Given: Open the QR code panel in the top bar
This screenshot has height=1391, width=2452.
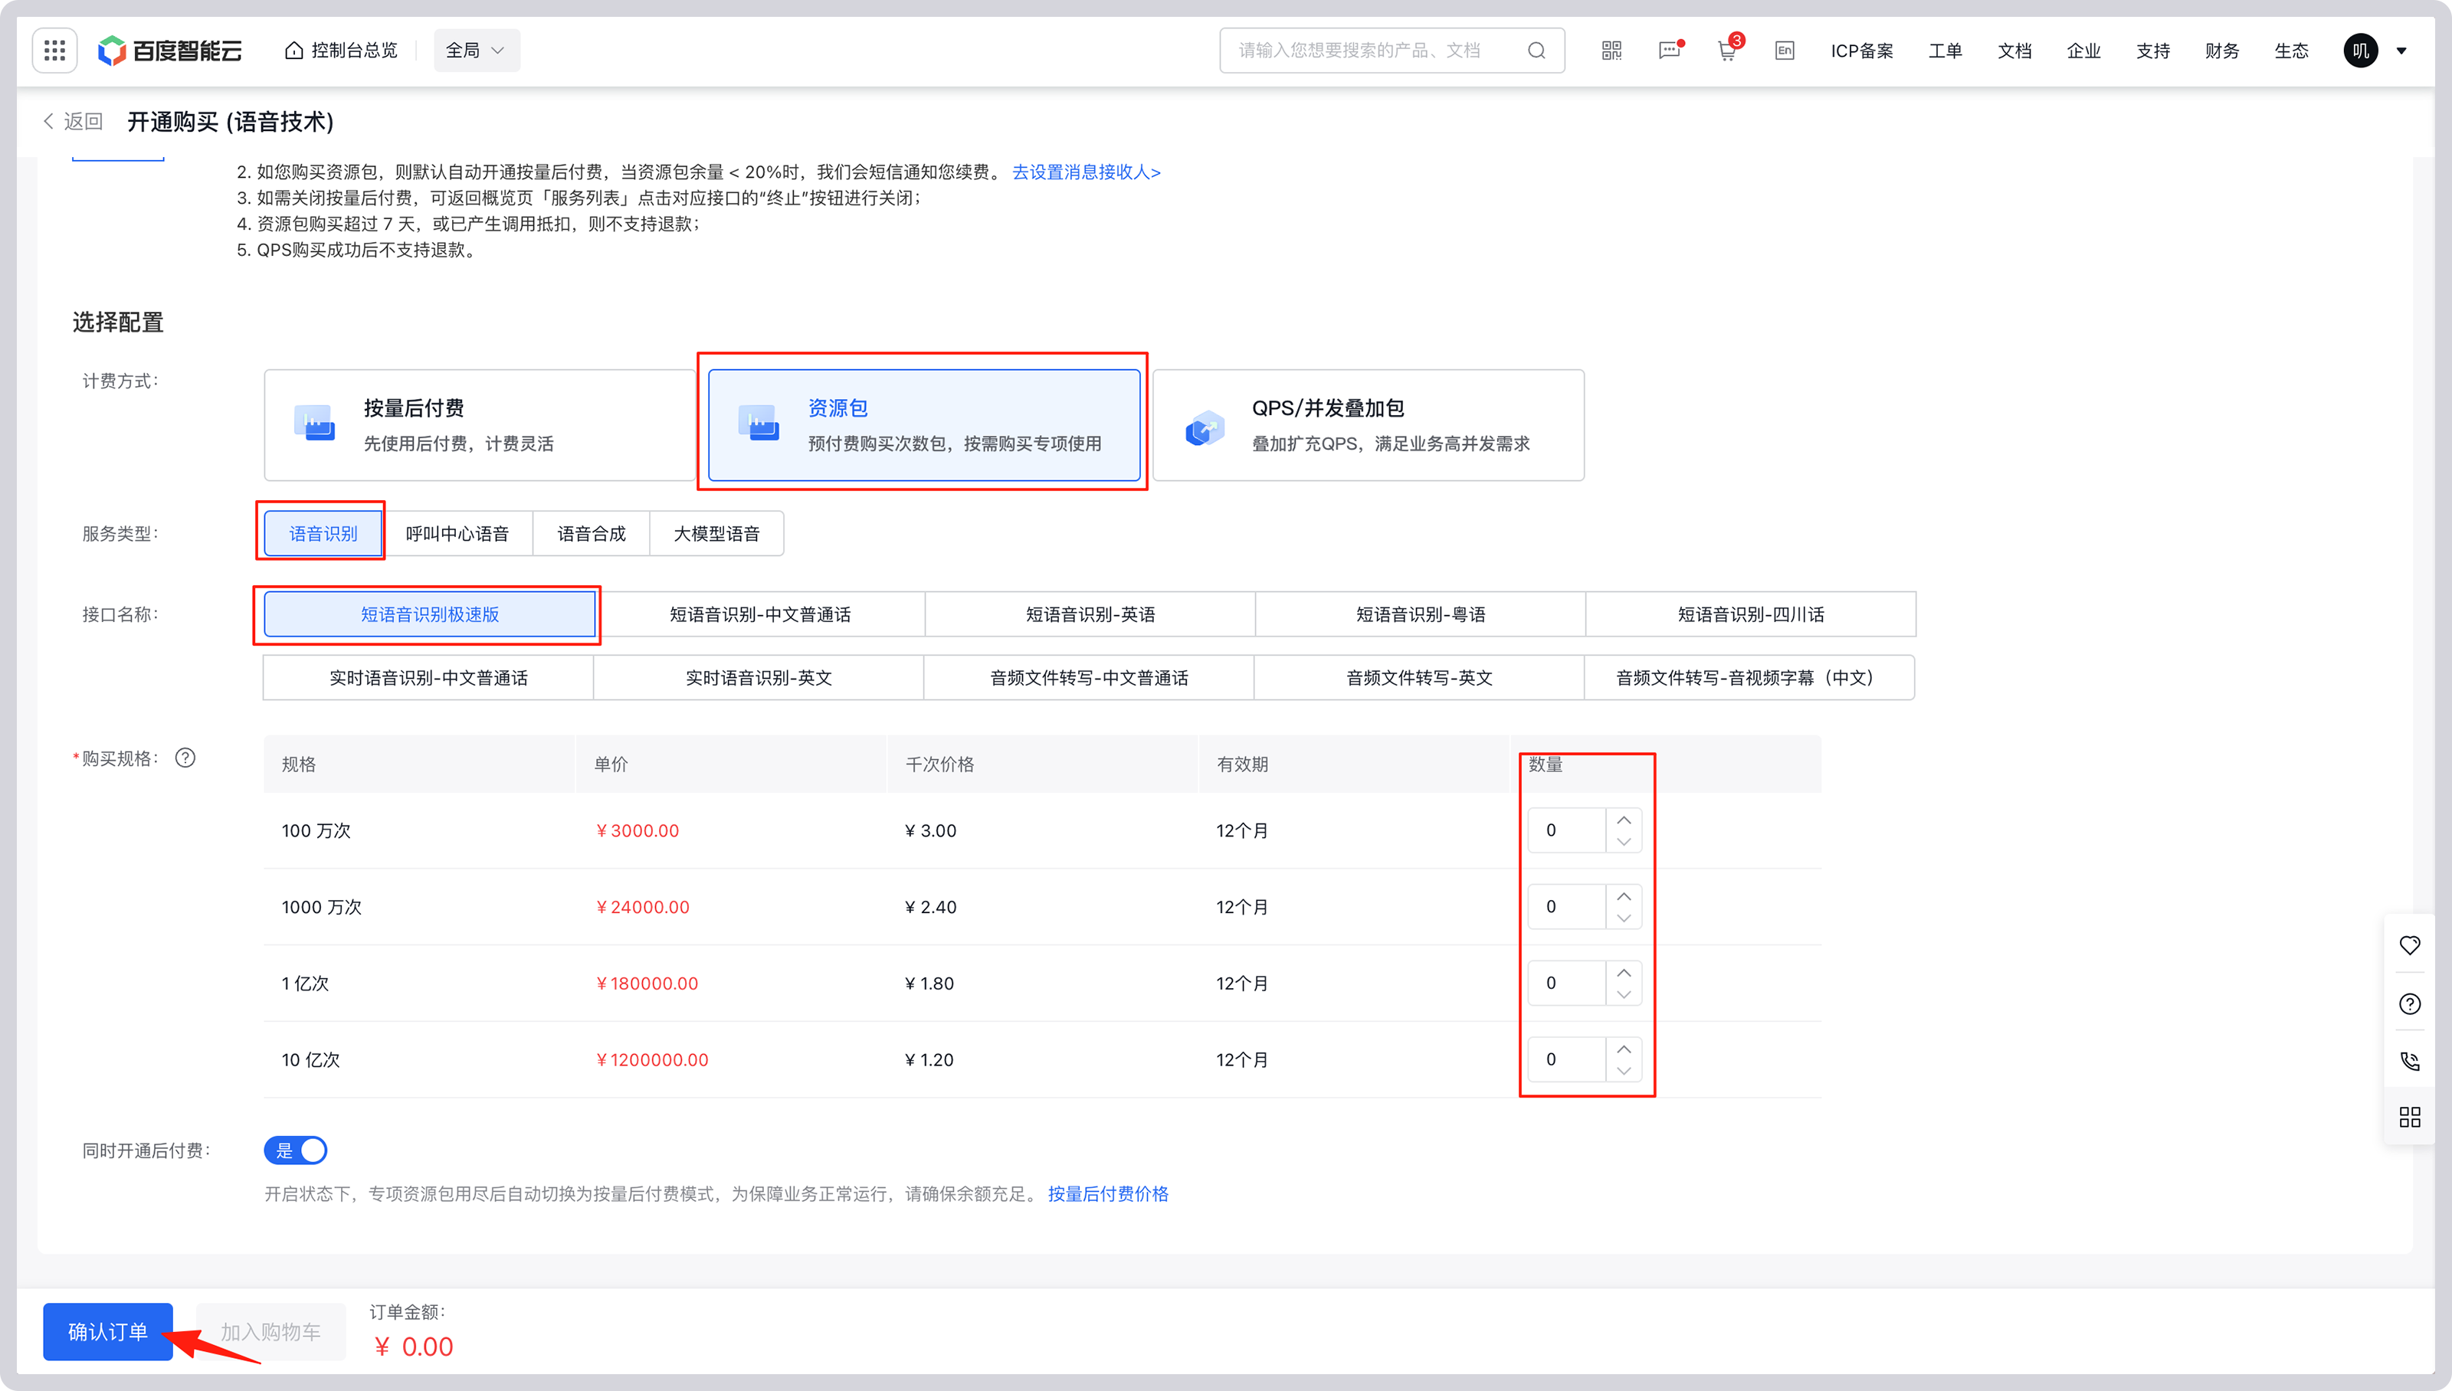Looking at the screenshot, I should pyautogui.click(x=1611, y=50).
